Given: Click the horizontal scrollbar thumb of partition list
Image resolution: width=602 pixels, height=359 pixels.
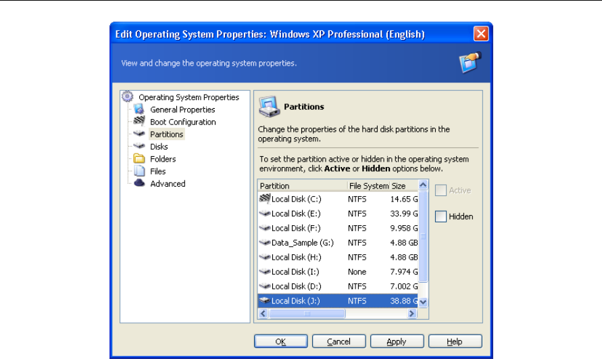Looking at the screenshot, I should 307,313.
